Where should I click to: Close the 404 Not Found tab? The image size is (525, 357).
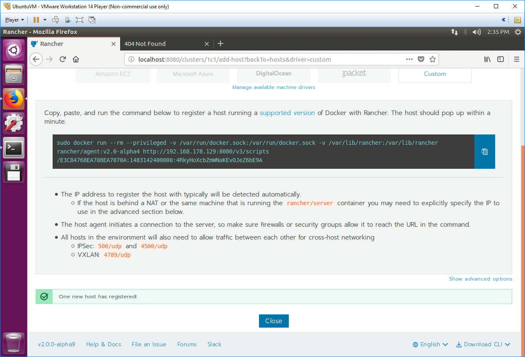coord(207,44)
